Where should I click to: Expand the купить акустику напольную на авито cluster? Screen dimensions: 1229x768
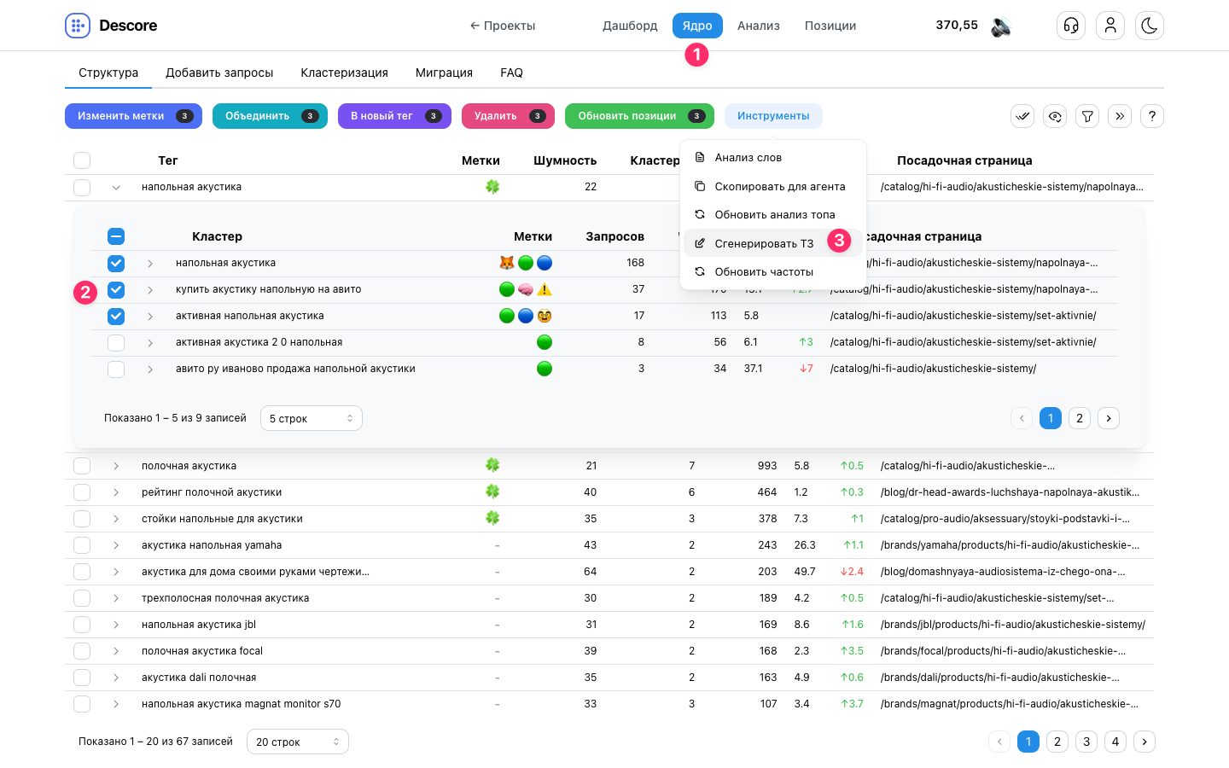(x=150, y=290)
